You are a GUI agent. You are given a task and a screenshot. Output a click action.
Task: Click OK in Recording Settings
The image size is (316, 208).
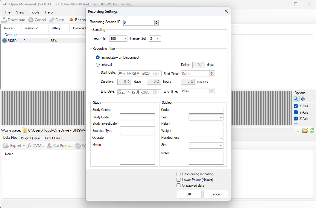[x=189, y=194]
